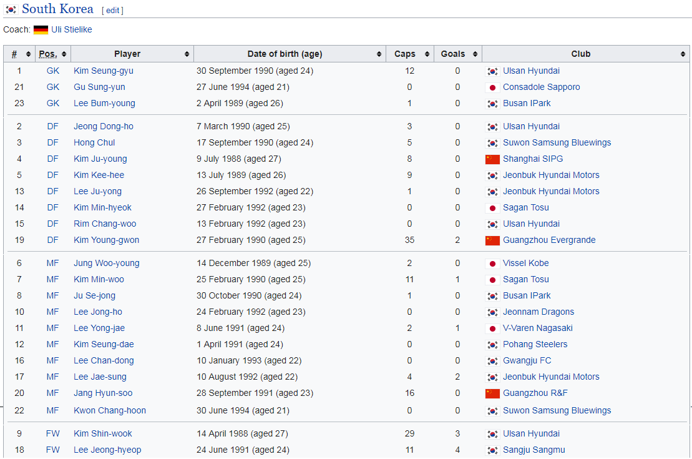
Task: Click the MF position link for Jang Hyun-soo
Action: pyautogui.click(x=53, y=393)
